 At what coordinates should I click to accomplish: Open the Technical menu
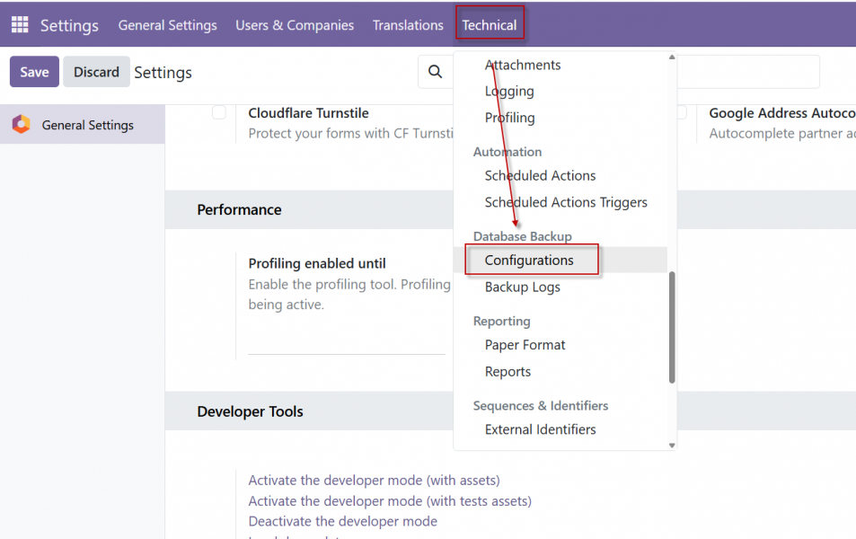click(489, 25)
